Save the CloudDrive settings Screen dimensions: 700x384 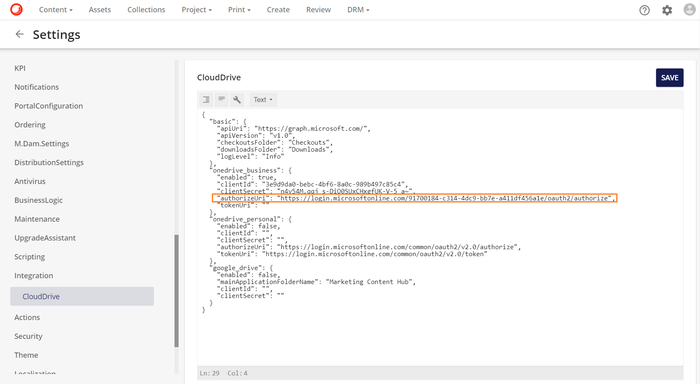pos(670,77)
